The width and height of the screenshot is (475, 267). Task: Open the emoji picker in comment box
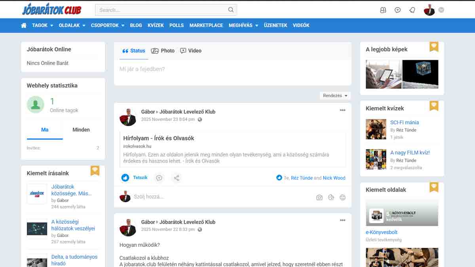[343, 197]
